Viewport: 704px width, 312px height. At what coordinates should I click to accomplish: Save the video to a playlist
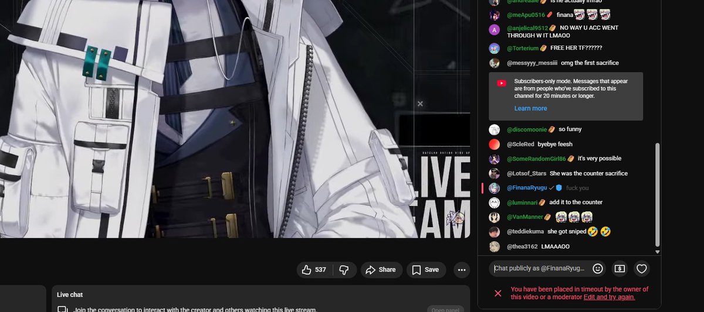[x=425, y=270]
